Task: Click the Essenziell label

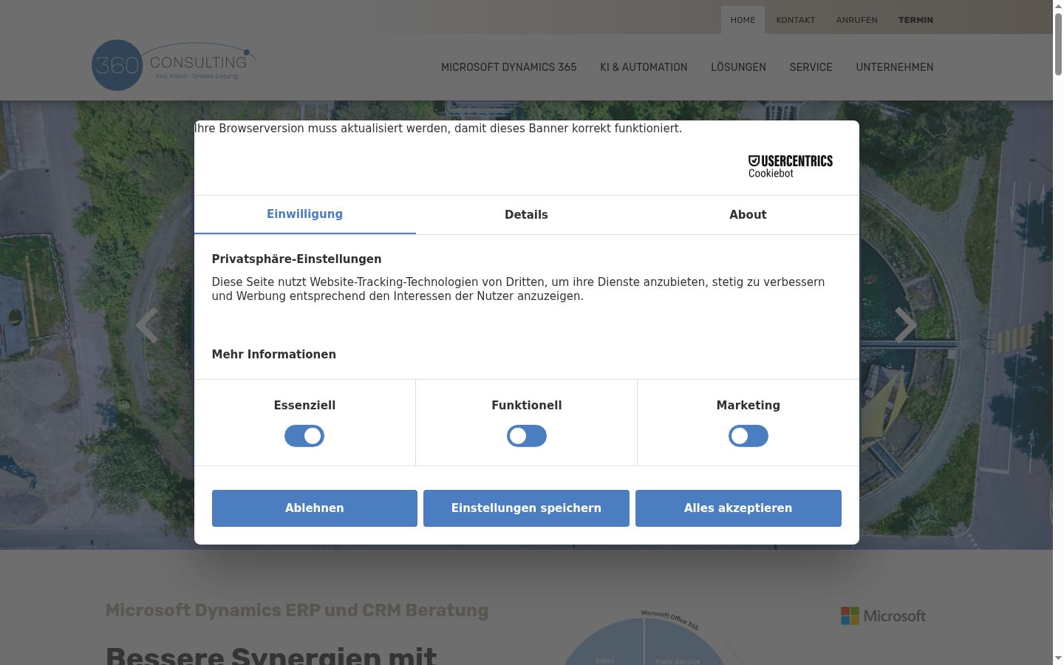Action: point(304,406)
